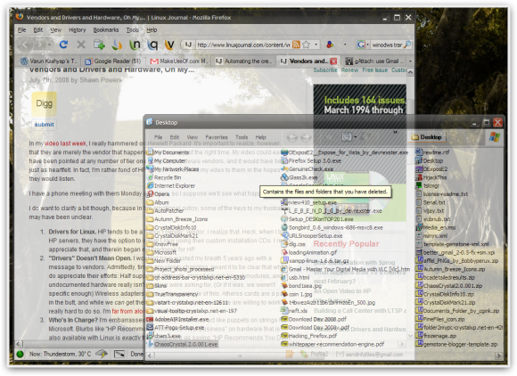Select the Autumn_Breeze_Icons folder

tap(177, 219)
